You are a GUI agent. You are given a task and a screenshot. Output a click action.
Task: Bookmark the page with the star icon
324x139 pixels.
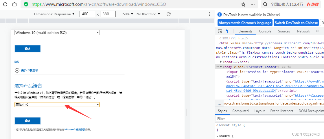click(x=243, y=4)
